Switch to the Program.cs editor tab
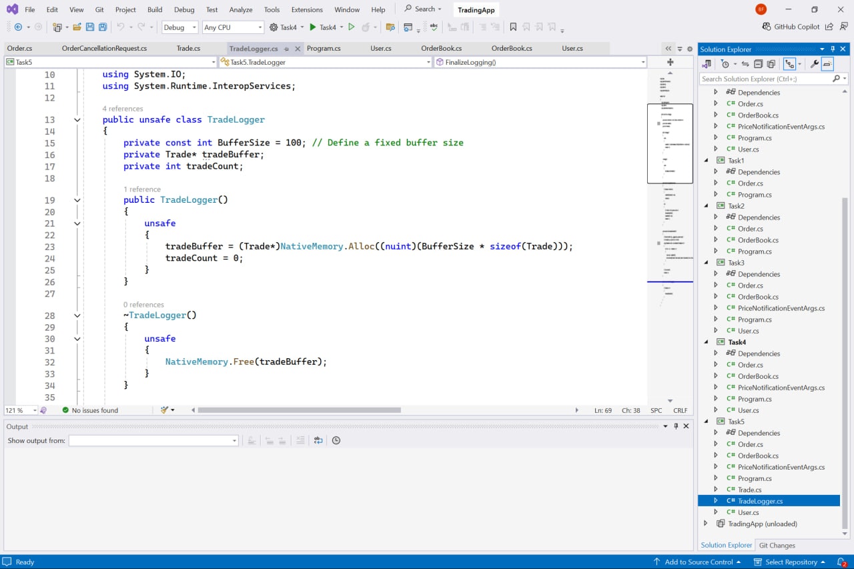 coord(324,49)
